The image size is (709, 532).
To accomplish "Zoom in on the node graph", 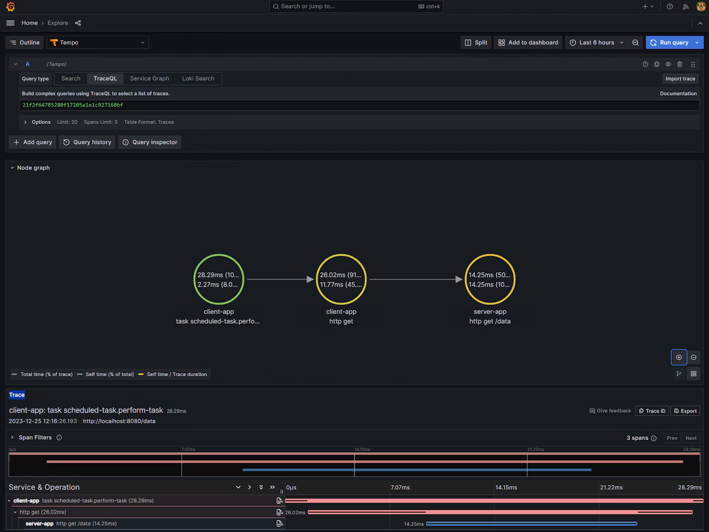I will [x=679, y=357].
